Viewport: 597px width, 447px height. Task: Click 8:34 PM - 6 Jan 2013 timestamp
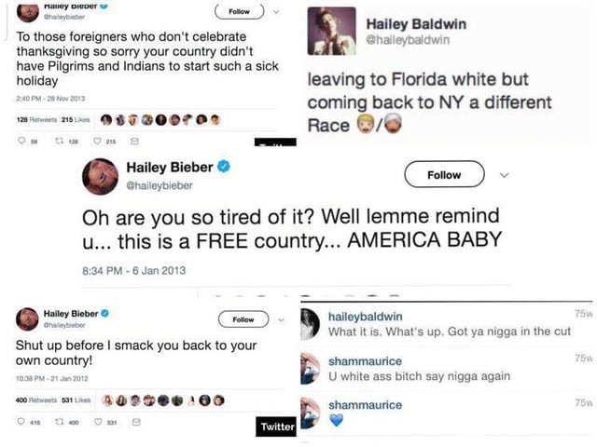pyautogui.click(x=134, y=271)
